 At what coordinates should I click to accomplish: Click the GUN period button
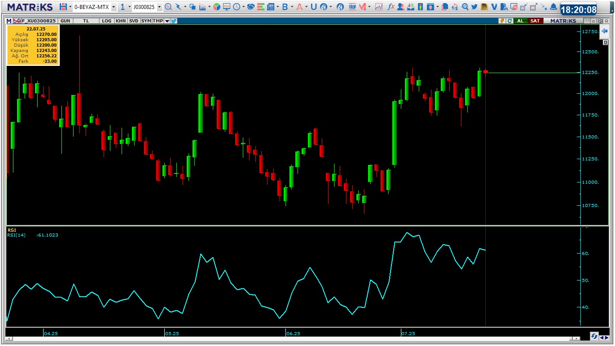pyautogui.click(x=65, y=21)
